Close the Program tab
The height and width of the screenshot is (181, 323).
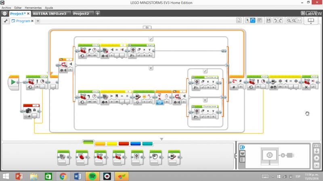coord(32,21)
